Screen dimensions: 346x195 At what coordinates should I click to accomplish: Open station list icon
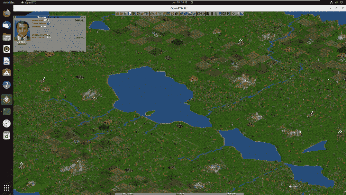[x=146, y=14]
